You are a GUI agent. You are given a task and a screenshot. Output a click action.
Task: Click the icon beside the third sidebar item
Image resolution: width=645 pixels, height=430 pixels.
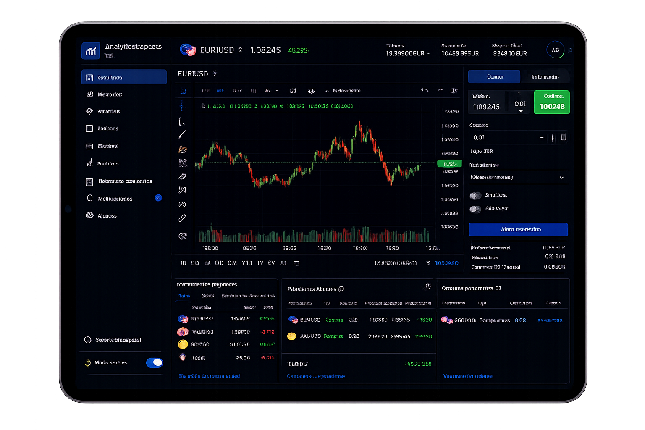pyautogui.click(x=89, y=111)
